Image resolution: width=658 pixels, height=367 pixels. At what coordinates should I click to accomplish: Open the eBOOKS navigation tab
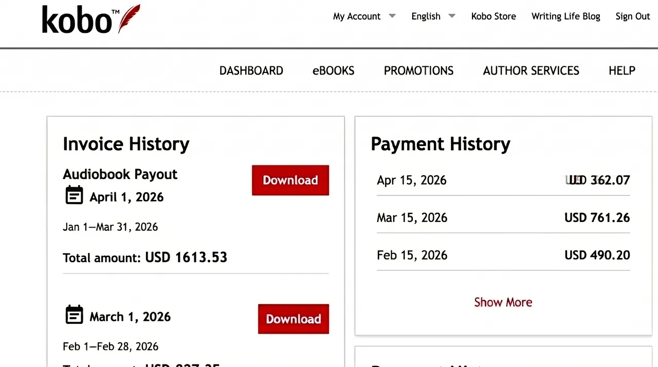[x=334, y=70]
